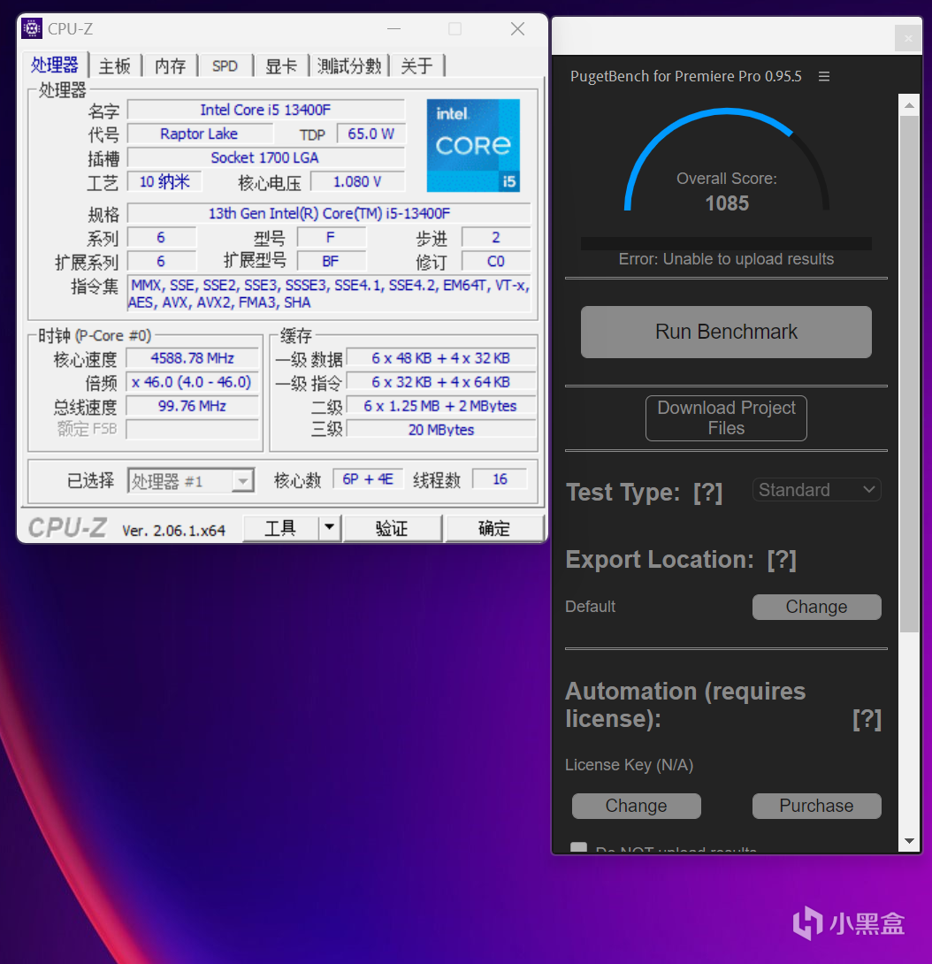This screenshot has width=932, height=964.
Task: Click the 10 纳米 process field
Action: coord(164,182)
